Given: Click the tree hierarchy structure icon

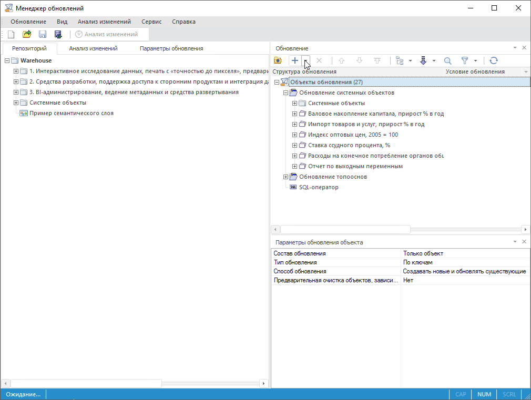Looking at the screenshot, I should coord(400,60).
